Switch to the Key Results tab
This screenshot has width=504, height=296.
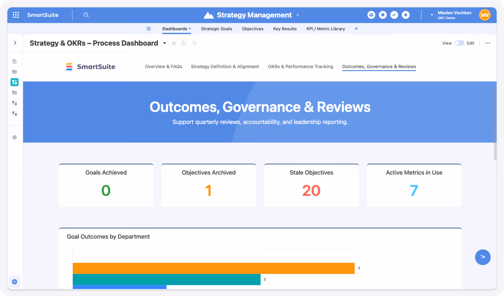(x=285, y=29)
